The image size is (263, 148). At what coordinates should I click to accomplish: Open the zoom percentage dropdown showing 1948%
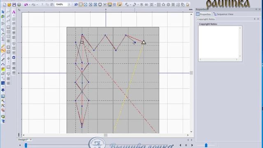click(69, 5)
